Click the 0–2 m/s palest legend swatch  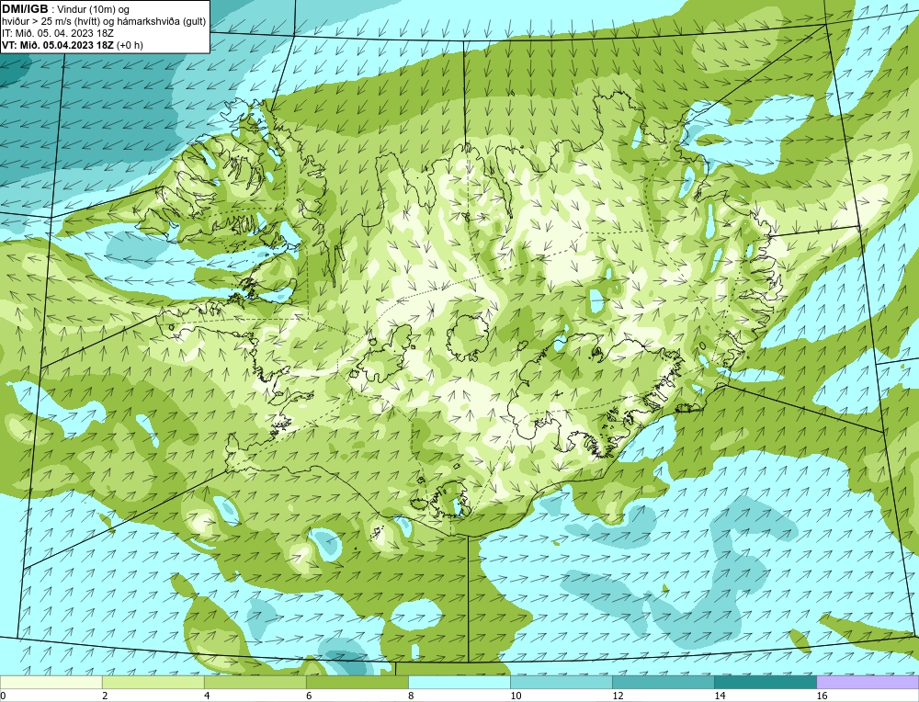(51, 682)
